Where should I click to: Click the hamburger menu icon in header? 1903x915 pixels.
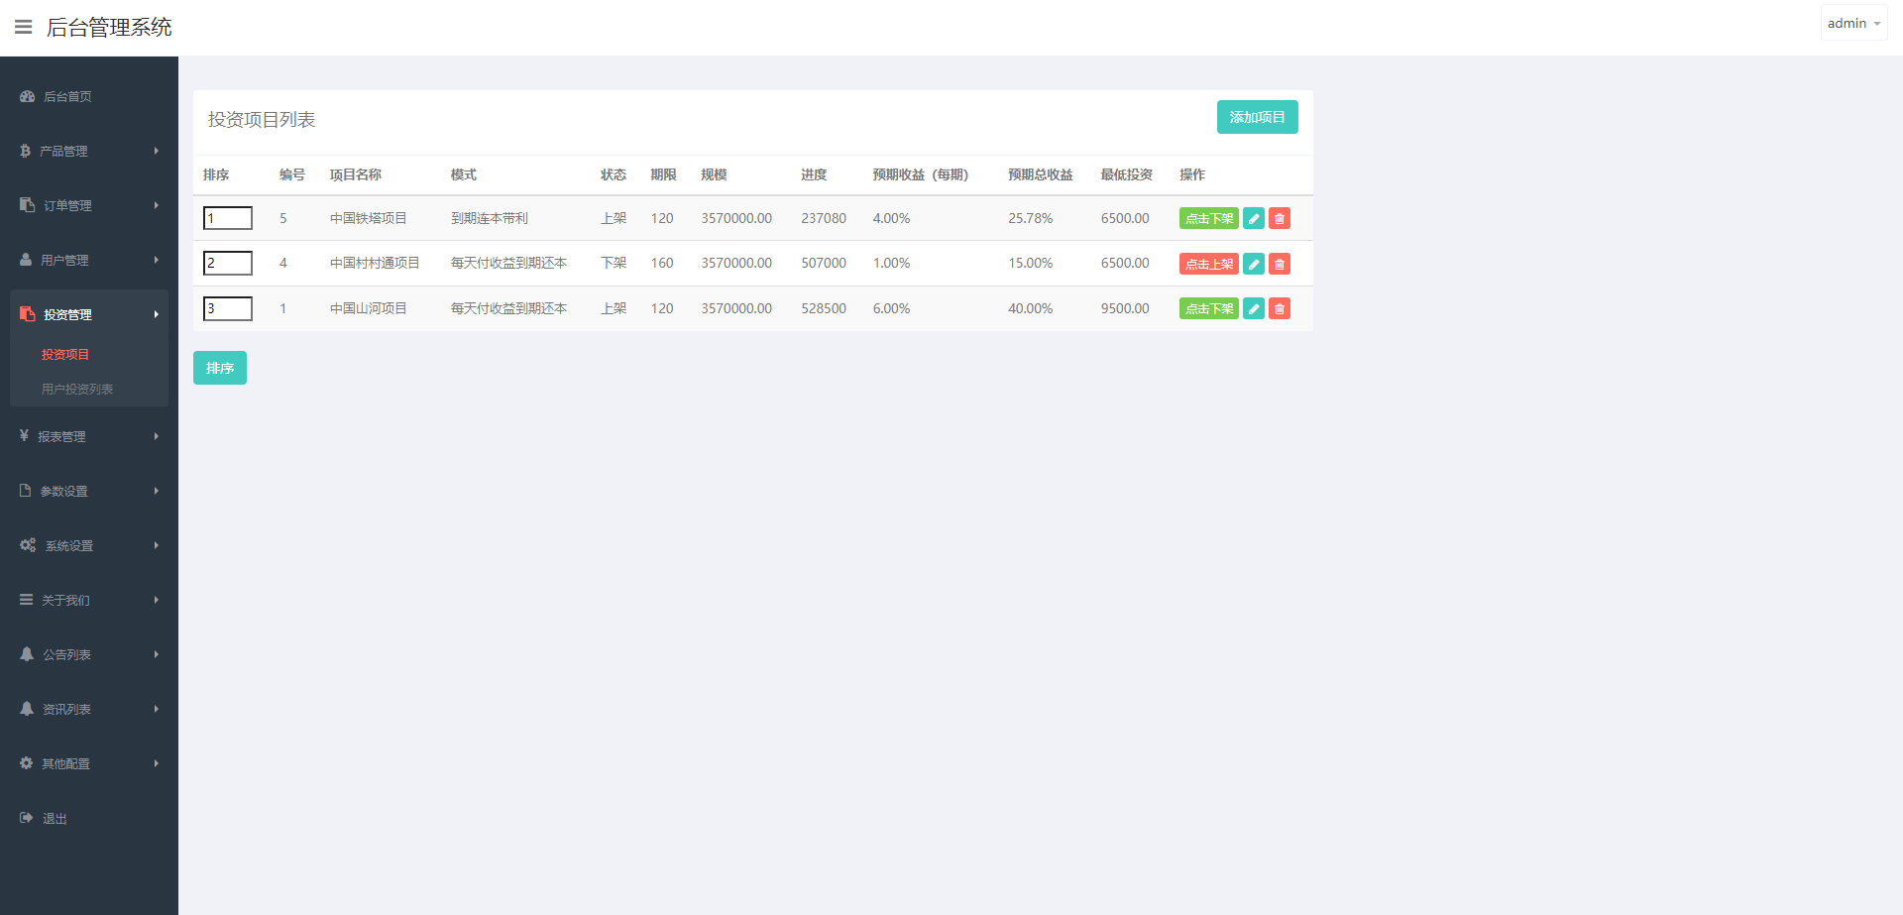click(24, 27)
